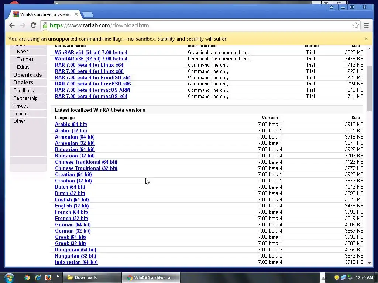Viewport: 378px width, 283px height.
Task: Launch Internet Explorer from the taskbar
Action: [38, 277]
